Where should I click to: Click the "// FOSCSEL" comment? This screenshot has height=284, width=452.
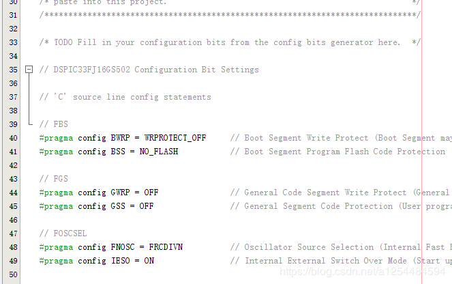pos(63,233)
